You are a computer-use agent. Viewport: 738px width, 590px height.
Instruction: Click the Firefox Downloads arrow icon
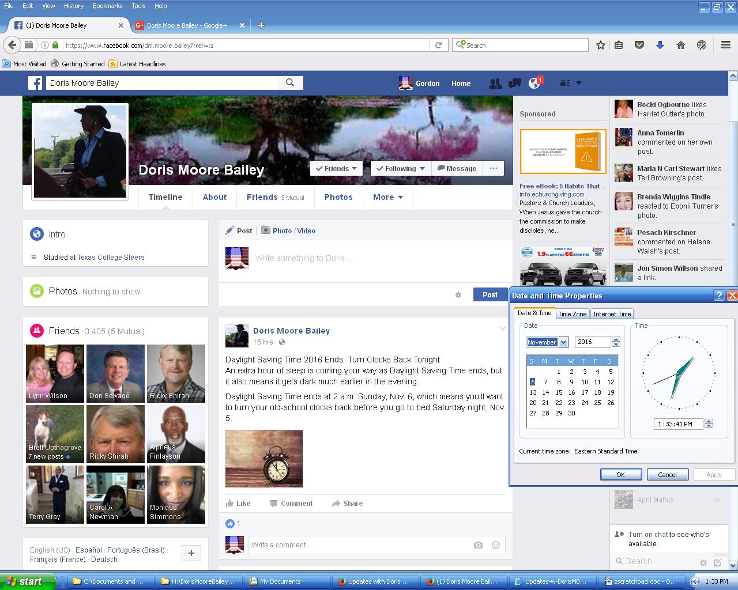coord(660,45)
